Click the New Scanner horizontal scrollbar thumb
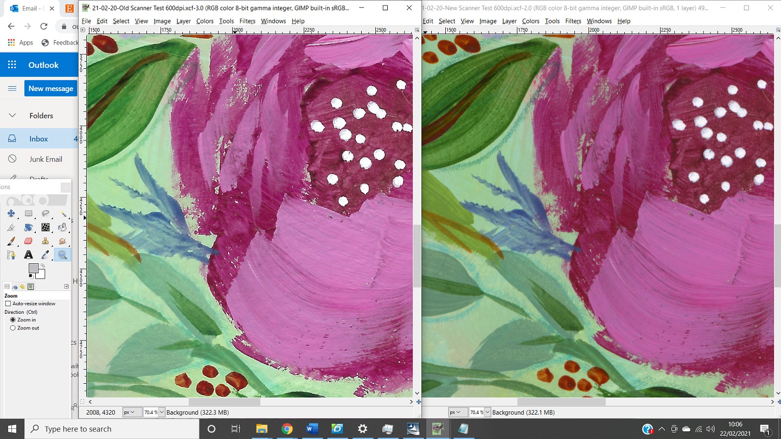The width and height of the screenshot is (781, 439). (x=561, y=402)
